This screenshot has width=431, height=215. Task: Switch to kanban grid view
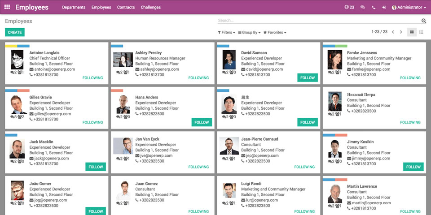(412, 32)
